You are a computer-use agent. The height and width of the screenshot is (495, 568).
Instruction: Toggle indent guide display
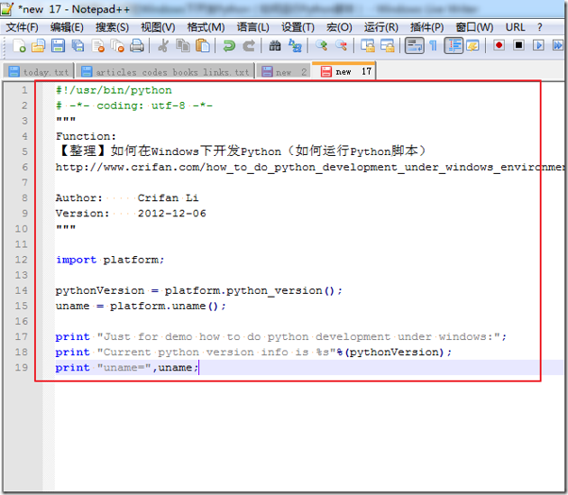pyautogui.click(x=453, y=46)
